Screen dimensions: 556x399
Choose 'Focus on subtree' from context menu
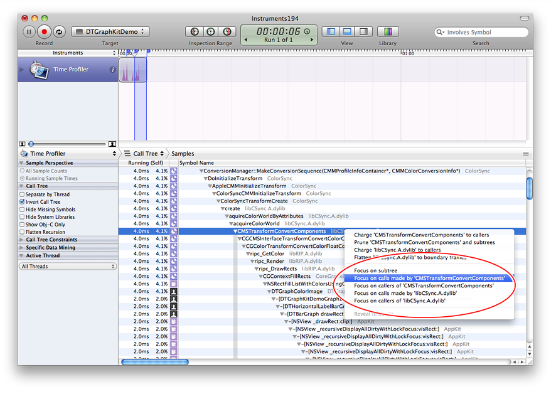click(x=375, y=270)
